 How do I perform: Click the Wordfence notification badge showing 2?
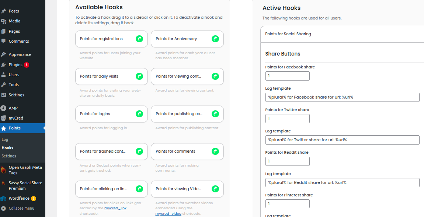(33, 199)
